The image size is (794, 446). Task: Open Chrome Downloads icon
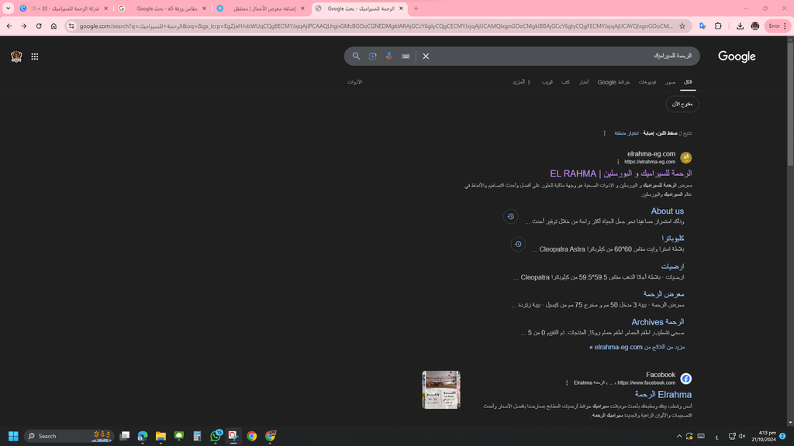[740, 26]
